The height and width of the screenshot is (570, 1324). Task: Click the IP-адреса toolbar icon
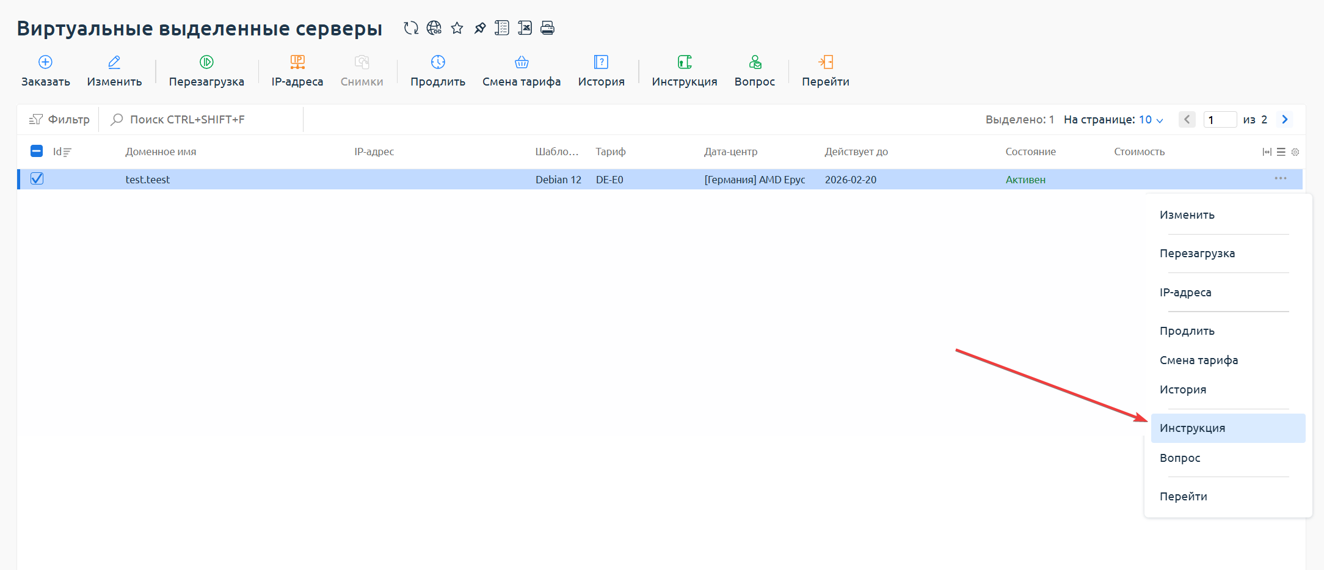297,63
